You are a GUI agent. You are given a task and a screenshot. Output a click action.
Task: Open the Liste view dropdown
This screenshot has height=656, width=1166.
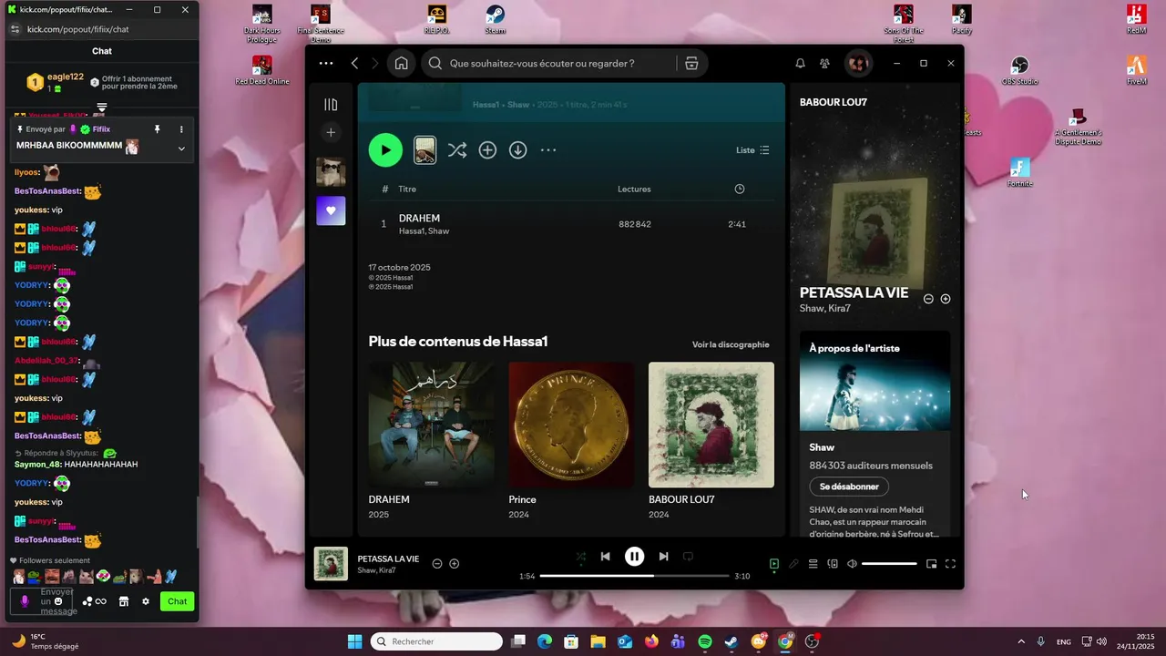752,150
